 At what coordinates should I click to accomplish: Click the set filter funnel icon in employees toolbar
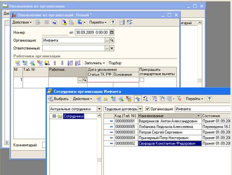coord(154,99)
